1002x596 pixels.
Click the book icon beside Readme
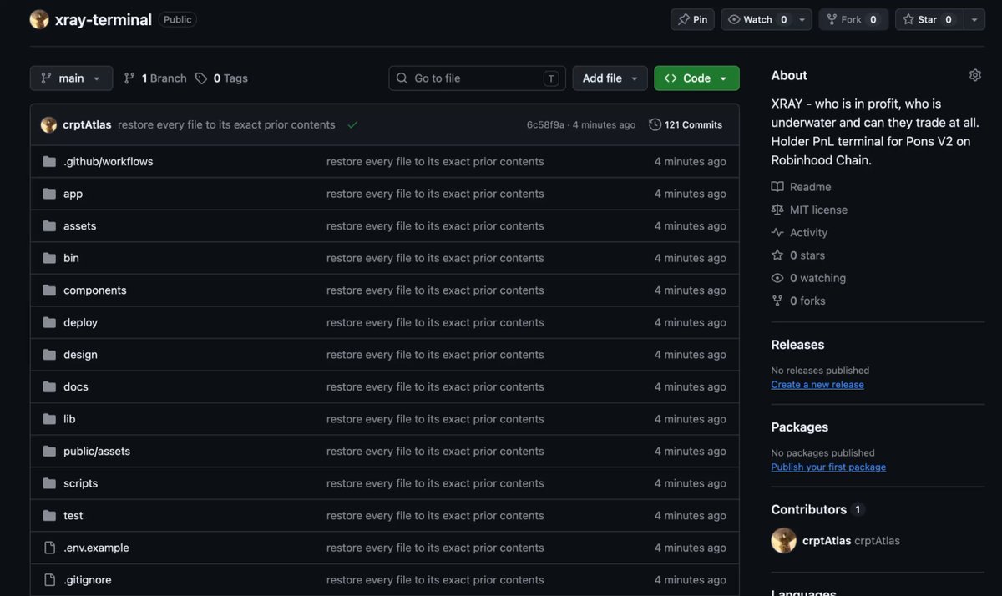coord(777,187)
